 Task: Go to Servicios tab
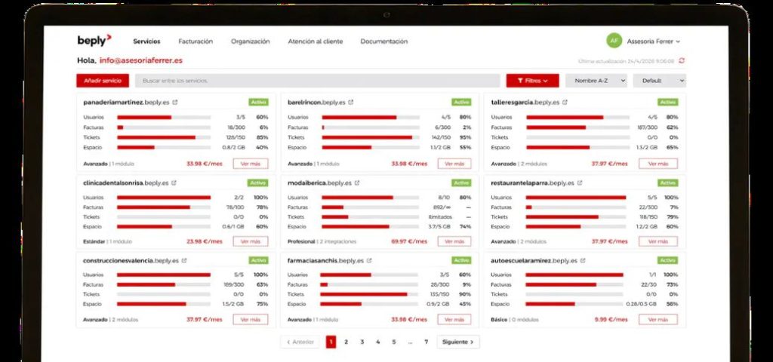click(x=146, y=41)
